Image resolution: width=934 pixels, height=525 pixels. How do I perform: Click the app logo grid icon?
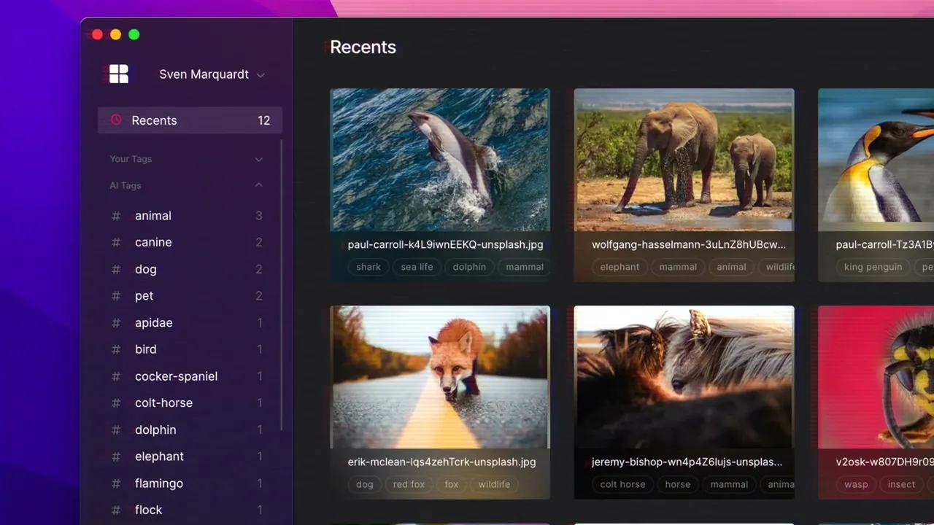tap(119, 74)
